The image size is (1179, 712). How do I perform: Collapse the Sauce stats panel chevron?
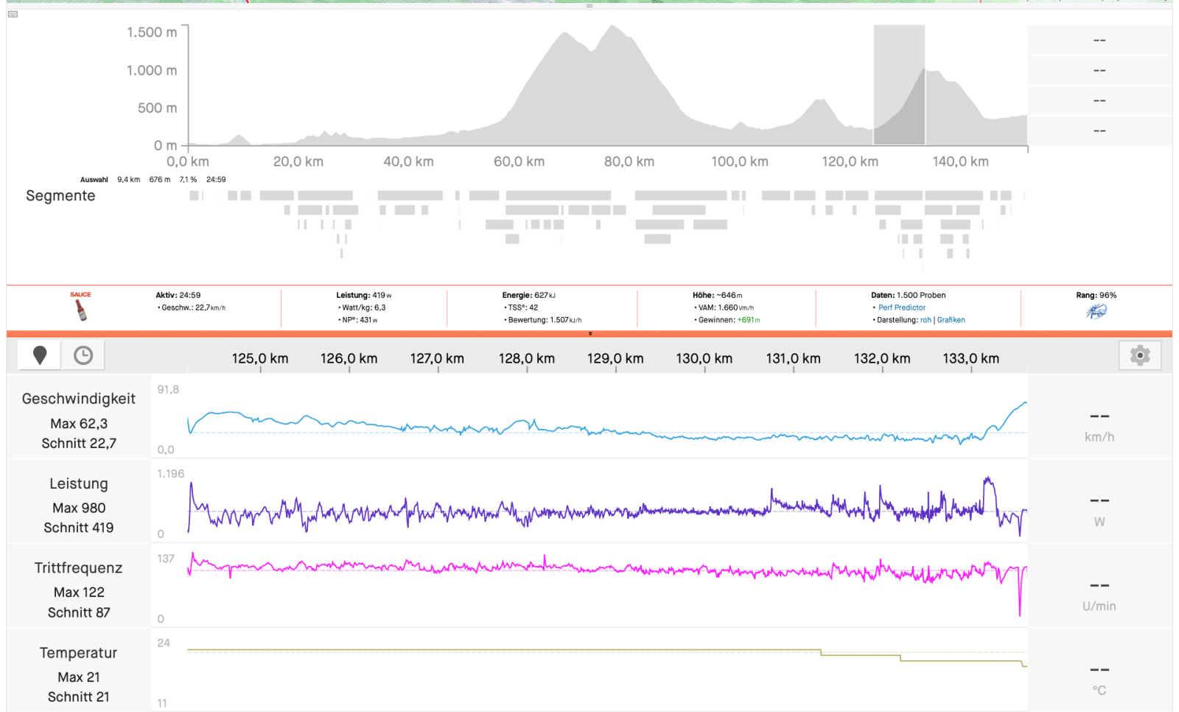pos(589,334)
